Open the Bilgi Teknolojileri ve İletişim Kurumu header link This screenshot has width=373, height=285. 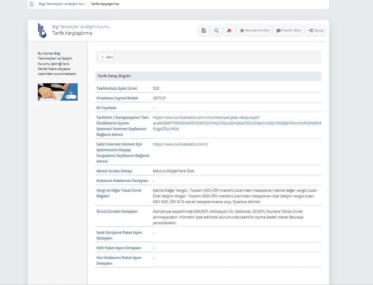81,27
